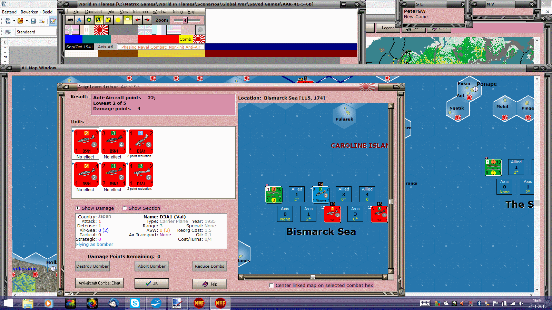This screenshot has height=310, width=552.
Task: Open Thunderbird from the taskbar
Action: pos(114,303)
